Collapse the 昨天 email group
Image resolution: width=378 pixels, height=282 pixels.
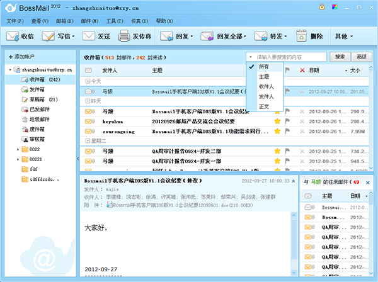pos(88,101)
